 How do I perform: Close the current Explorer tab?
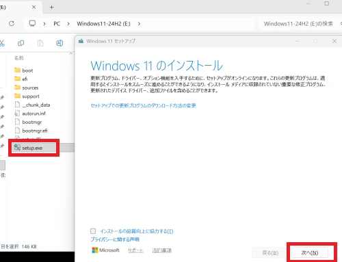(34, 8)
